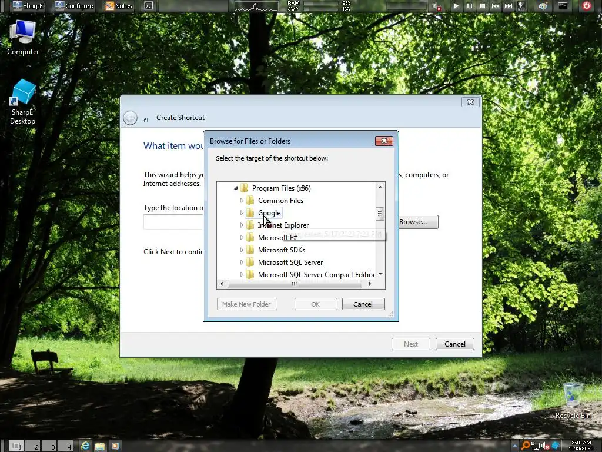Click the Pause media button
Image resolution: width=602 pixels, height=452 pixels.
[x=469, y=6]
